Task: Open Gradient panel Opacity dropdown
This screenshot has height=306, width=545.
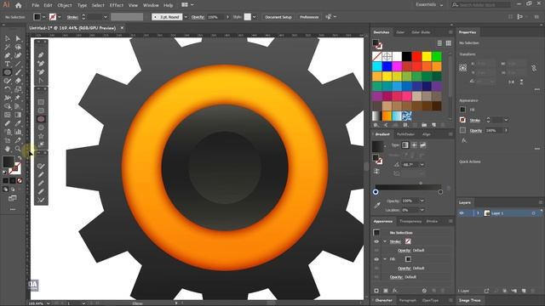Action: click(422, 201)
